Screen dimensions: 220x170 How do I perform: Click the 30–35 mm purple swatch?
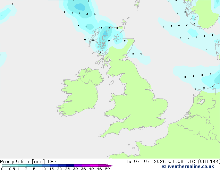pos(78,165)
